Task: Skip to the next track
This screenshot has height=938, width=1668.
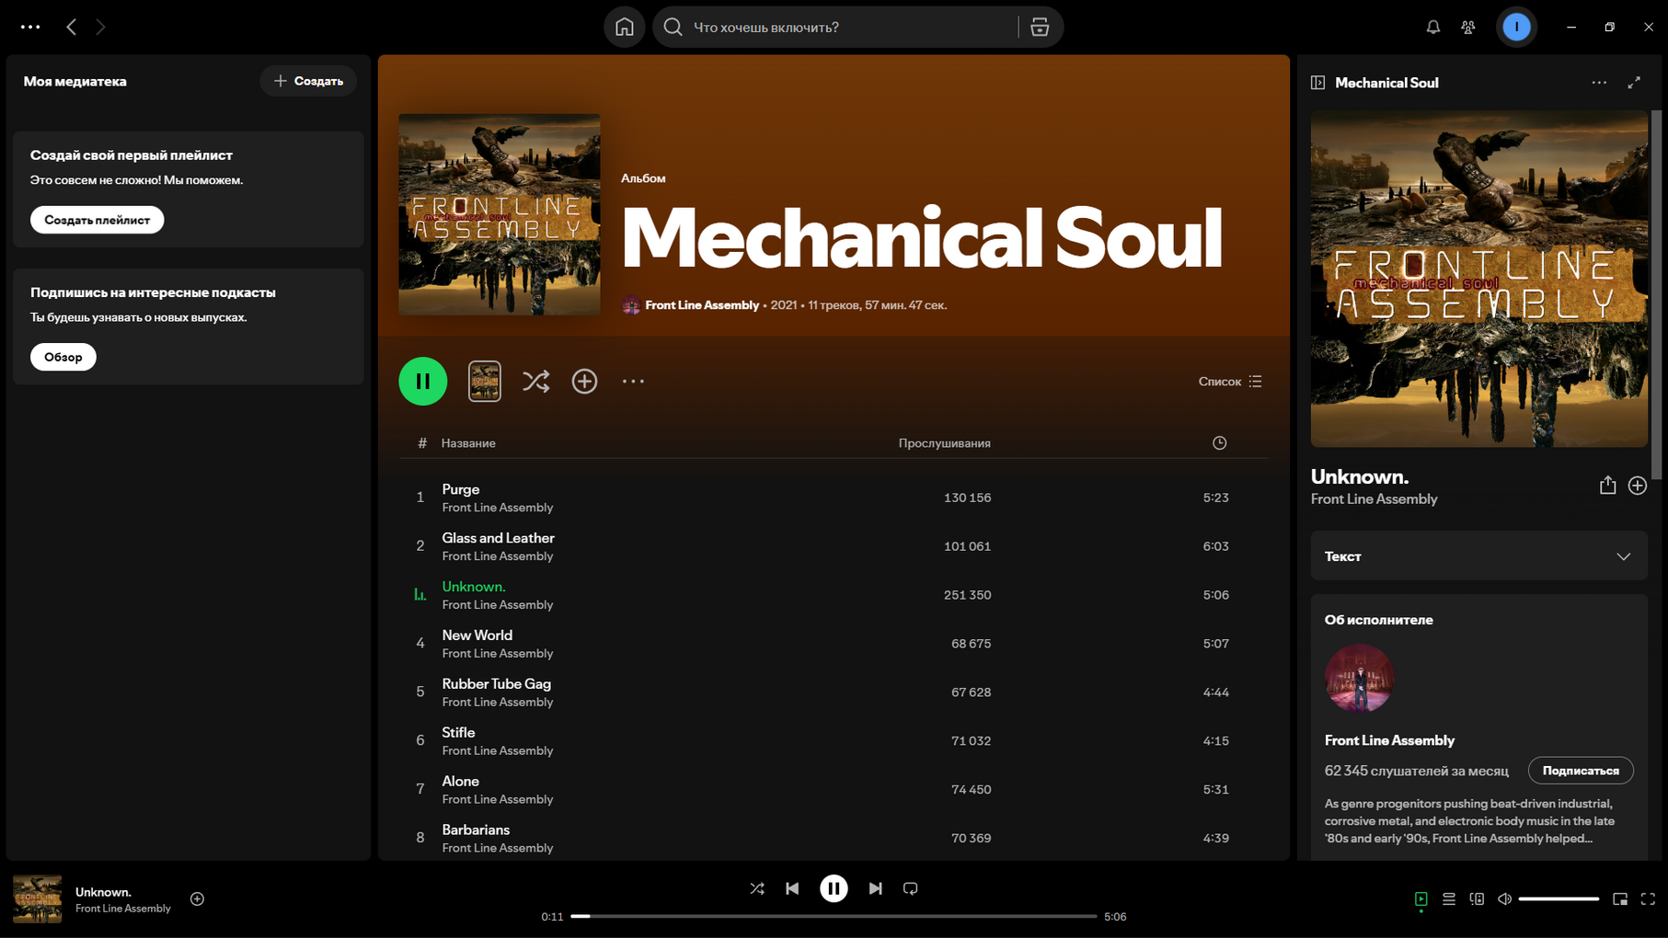Action: pyautogui.click(x=875, y=888)
